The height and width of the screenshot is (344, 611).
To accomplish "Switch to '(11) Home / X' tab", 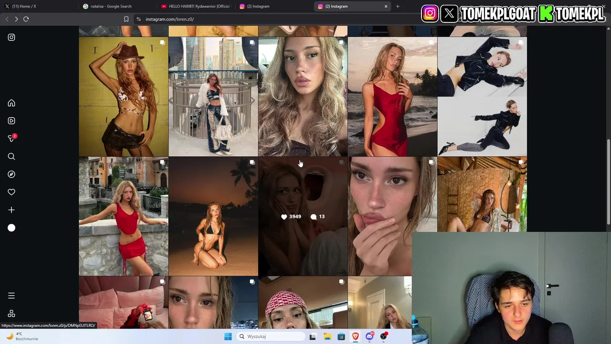I will (40, 6).
